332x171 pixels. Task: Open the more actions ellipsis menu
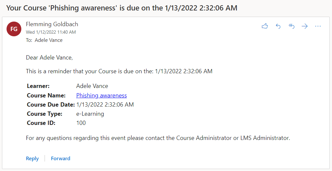(318, 26)
